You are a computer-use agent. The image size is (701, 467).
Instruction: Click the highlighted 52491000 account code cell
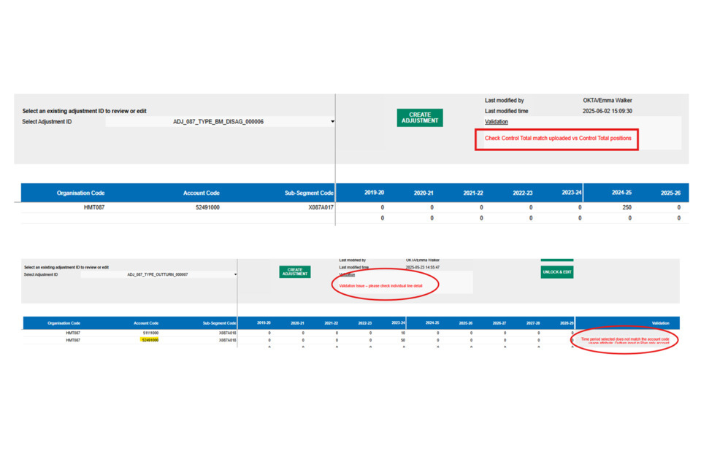pos(150,340)
